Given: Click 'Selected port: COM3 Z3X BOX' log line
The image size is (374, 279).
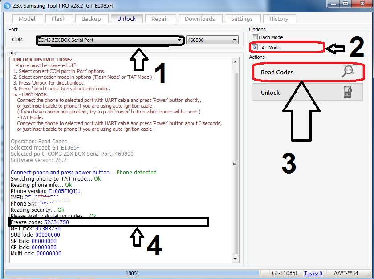Looking at the screenshot, I should tap(72, 154).
